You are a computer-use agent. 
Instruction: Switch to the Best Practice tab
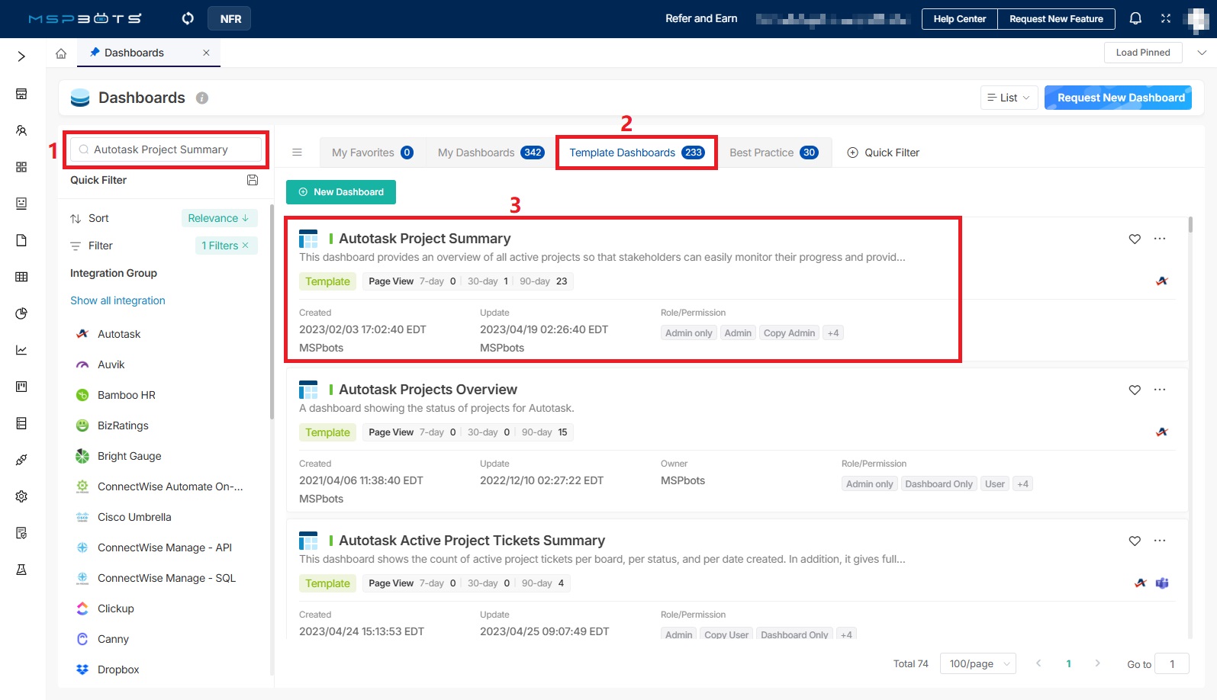point(773,153)
